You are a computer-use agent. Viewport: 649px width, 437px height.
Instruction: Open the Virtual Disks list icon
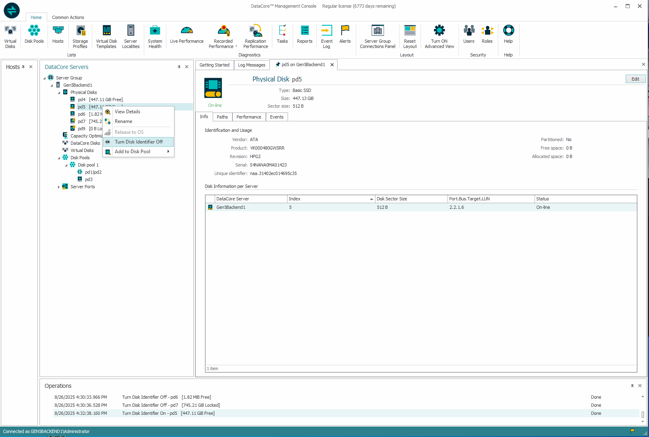point(10,36)
